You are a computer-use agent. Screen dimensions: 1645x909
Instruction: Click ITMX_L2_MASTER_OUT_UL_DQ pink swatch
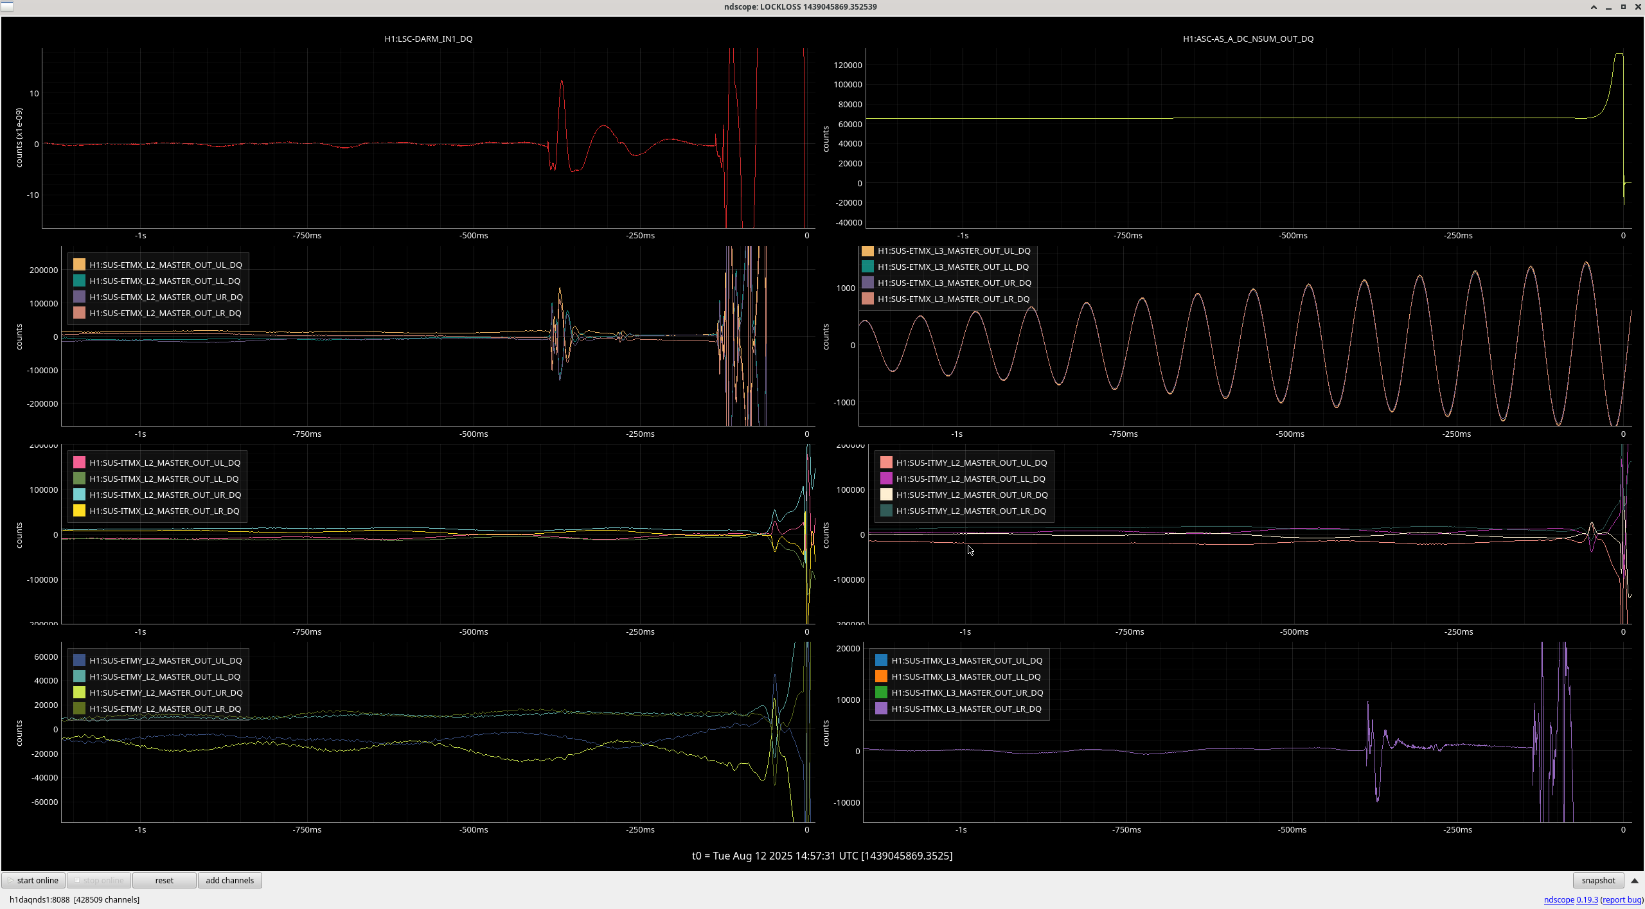pyautogui.click(x=79, y=463)
